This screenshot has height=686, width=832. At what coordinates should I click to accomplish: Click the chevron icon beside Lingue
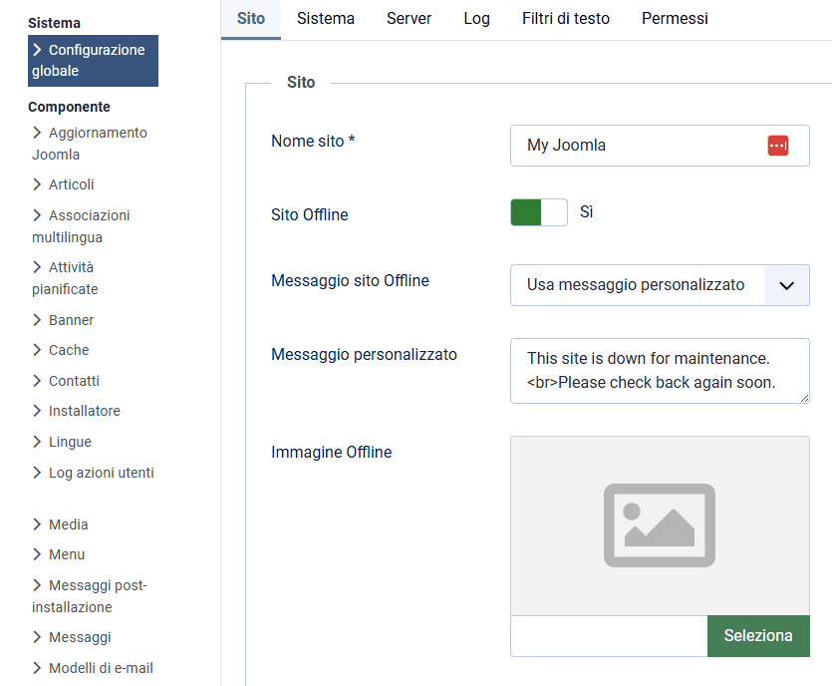pos(38,442)
